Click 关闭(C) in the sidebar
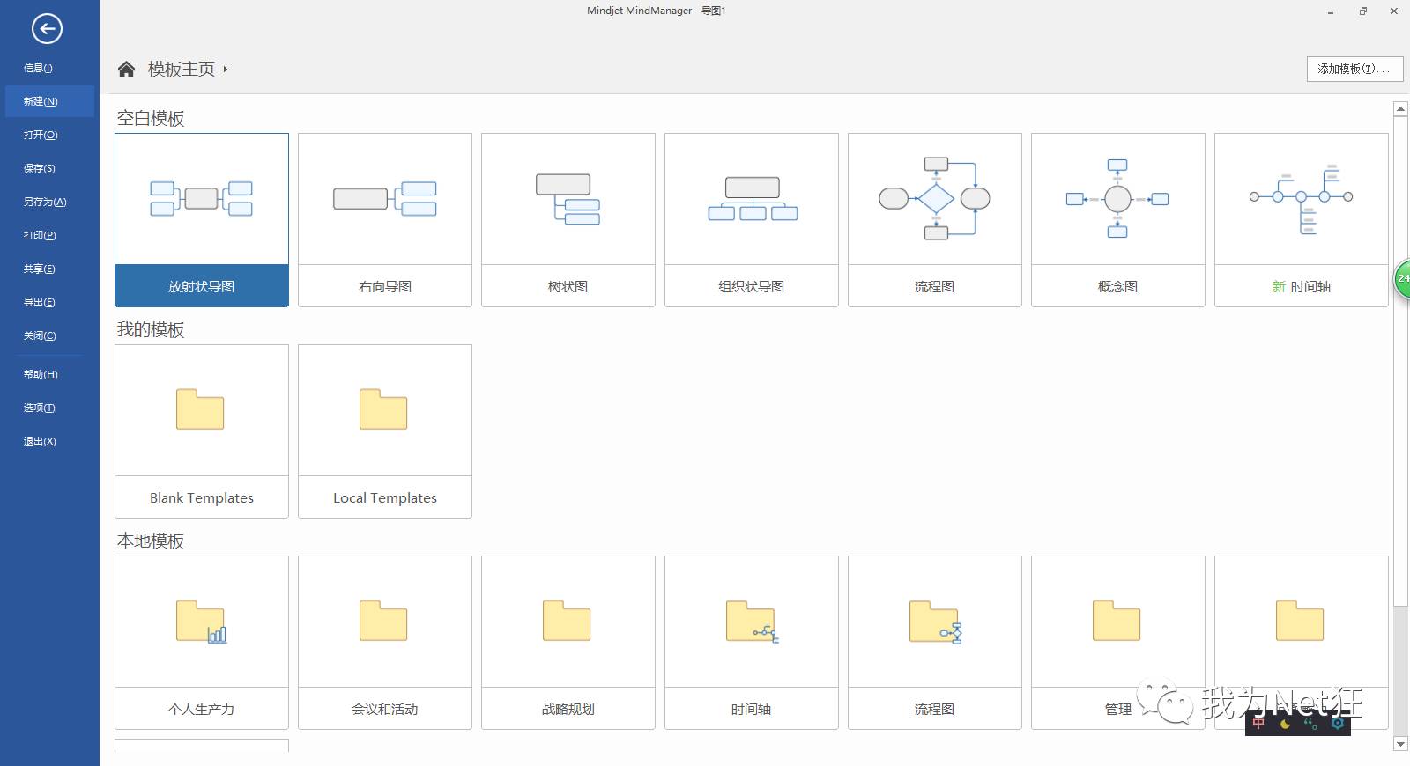 40,335
